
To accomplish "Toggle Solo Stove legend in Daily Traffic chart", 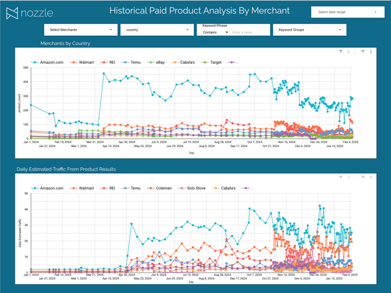I will point(192,188).
